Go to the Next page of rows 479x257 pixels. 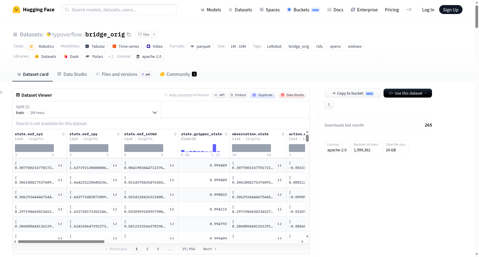[210, 249]
